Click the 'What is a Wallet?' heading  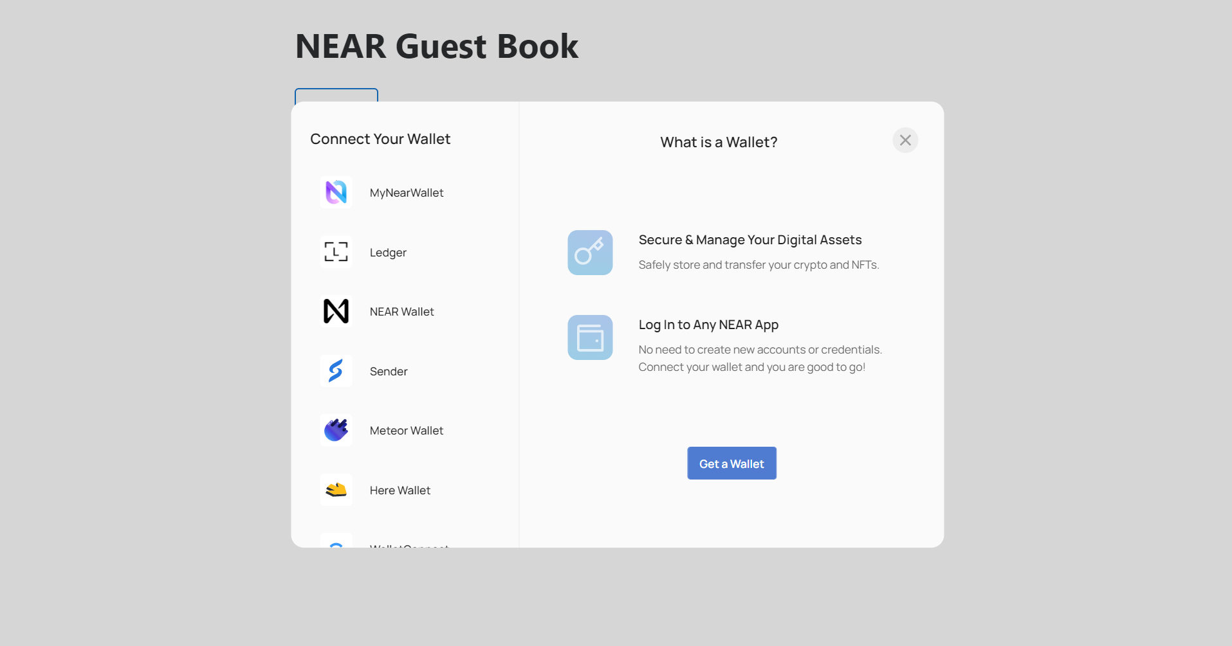click(x=719, y=142)
